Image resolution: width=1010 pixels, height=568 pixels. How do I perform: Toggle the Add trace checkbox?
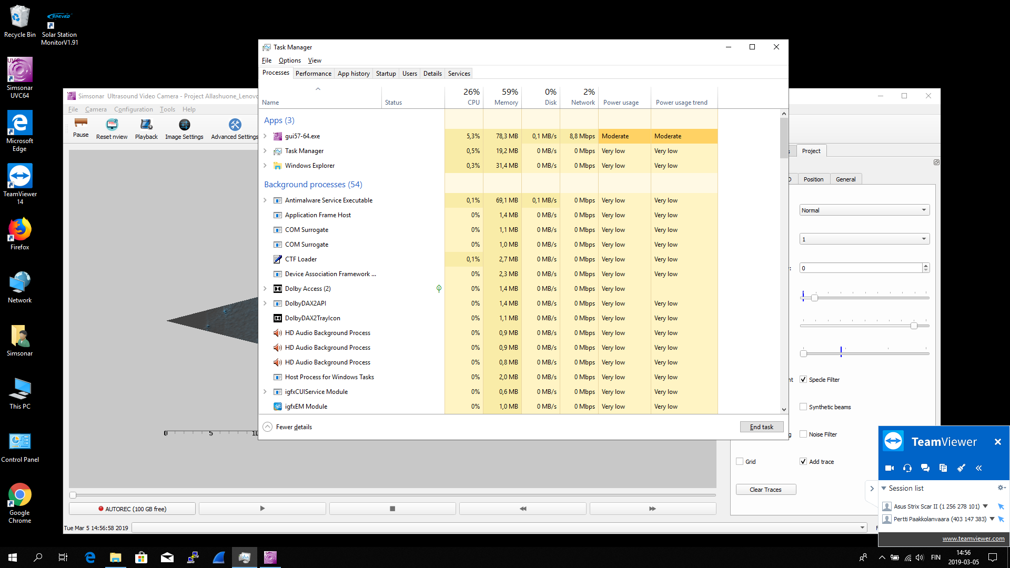pos(803,462)
